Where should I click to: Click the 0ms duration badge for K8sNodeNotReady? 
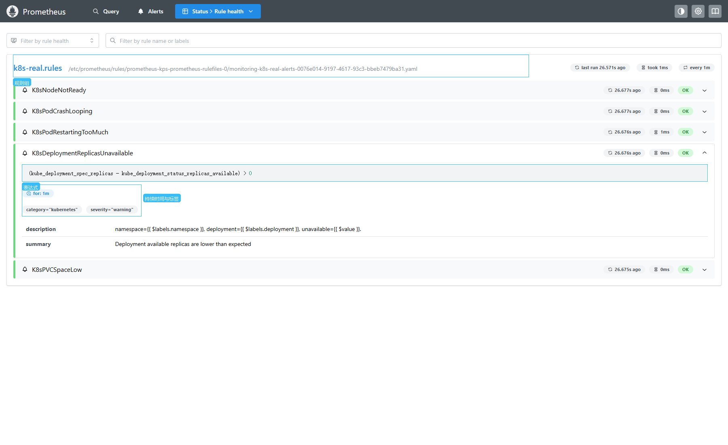pyautogui.click(x=661, y=90)
